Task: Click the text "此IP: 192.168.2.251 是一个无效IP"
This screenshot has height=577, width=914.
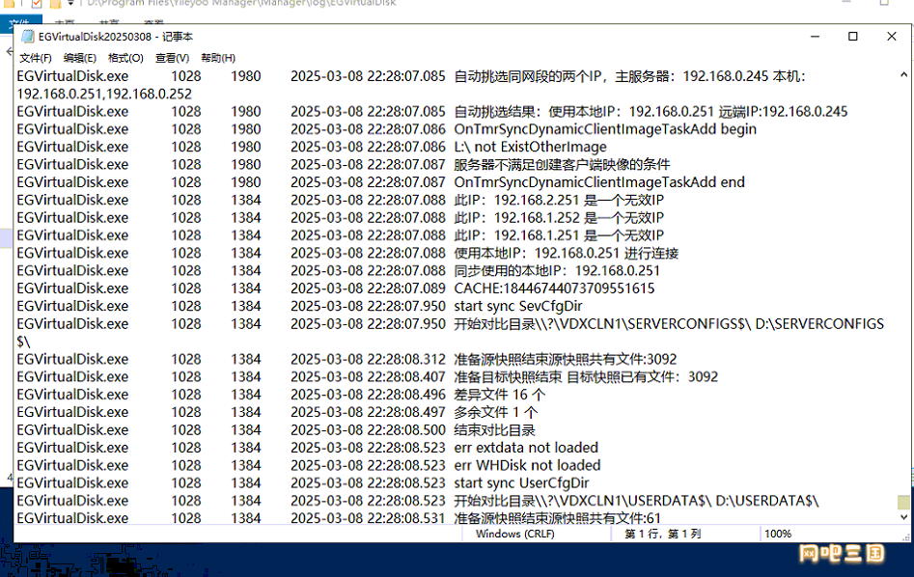Action: pos(559,200)
